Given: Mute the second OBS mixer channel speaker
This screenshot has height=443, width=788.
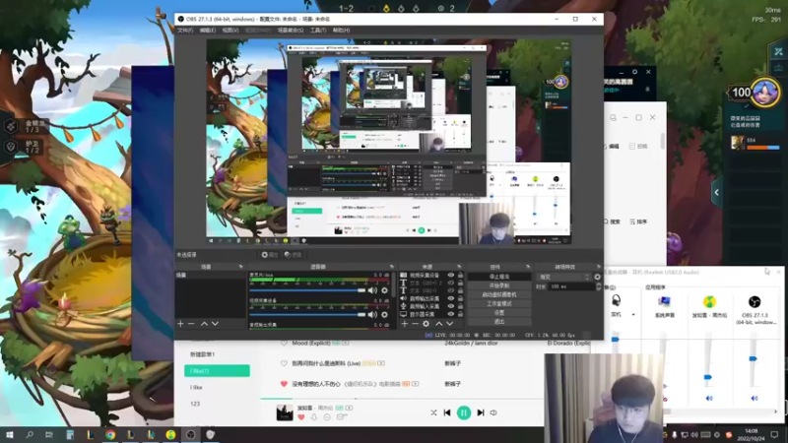Looking at the screenshot, I should (x=372, y=314).
